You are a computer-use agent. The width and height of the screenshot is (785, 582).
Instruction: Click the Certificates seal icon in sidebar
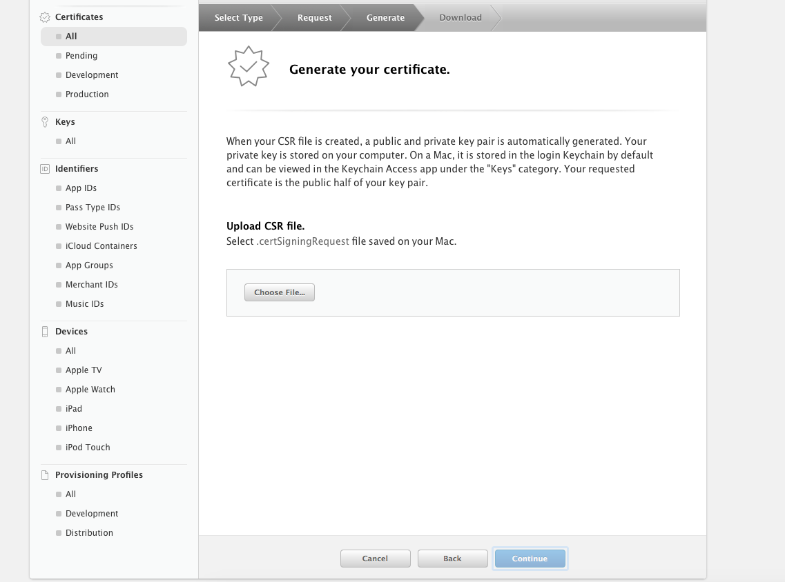point(45,17)
